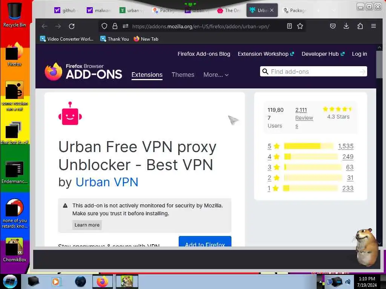Click the Urban VPN robot add-on icon
This screenshot has height=289, width=386.
pos(70,113)
